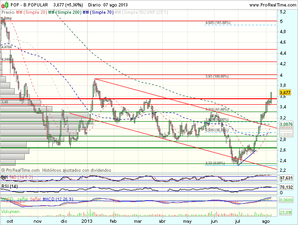Click the candlestick chart icon beside POP
This screenshot has height=225, width=298.
pyautogui.click(x=4, y=4)
